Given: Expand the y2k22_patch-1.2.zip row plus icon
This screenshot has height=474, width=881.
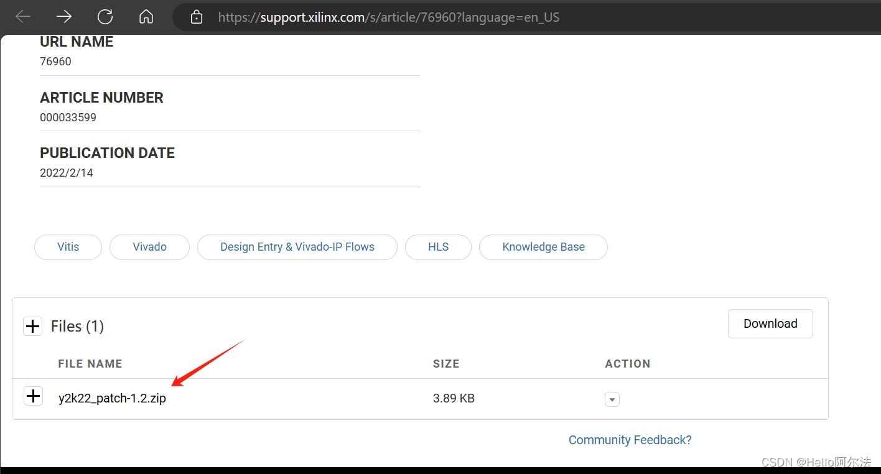Looking at the screenshot, I should (33, 396).
